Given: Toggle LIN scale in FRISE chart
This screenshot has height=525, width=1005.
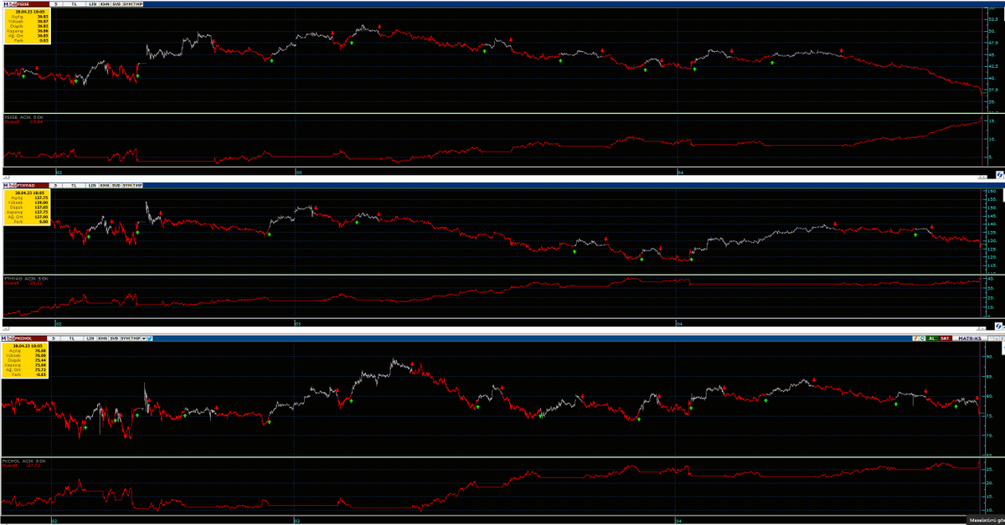Looking at the screenshot, I should [x=92, y=4].
